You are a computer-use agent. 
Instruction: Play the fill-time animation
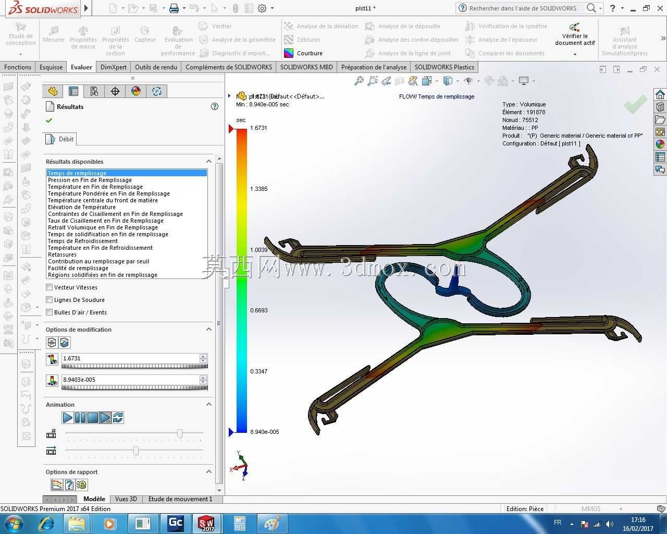pos(68,418)
